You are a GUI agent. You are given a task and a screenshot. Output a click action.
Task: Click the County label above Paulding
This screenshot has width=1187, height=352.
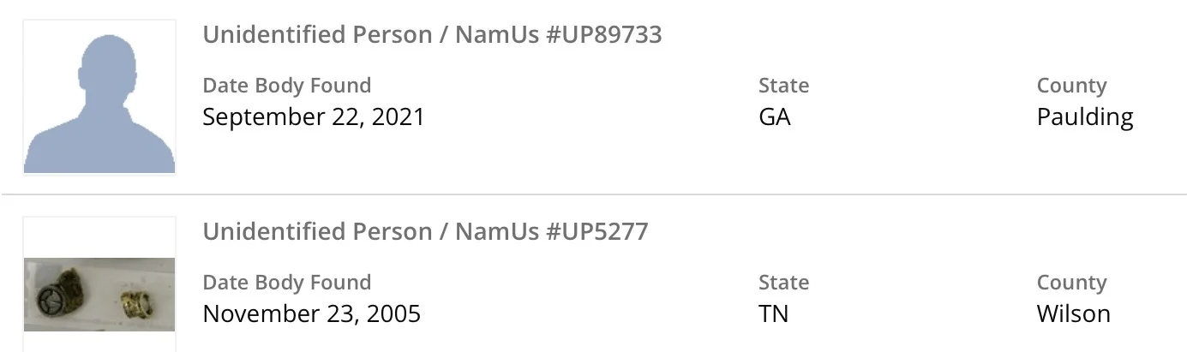(1071, 86)
